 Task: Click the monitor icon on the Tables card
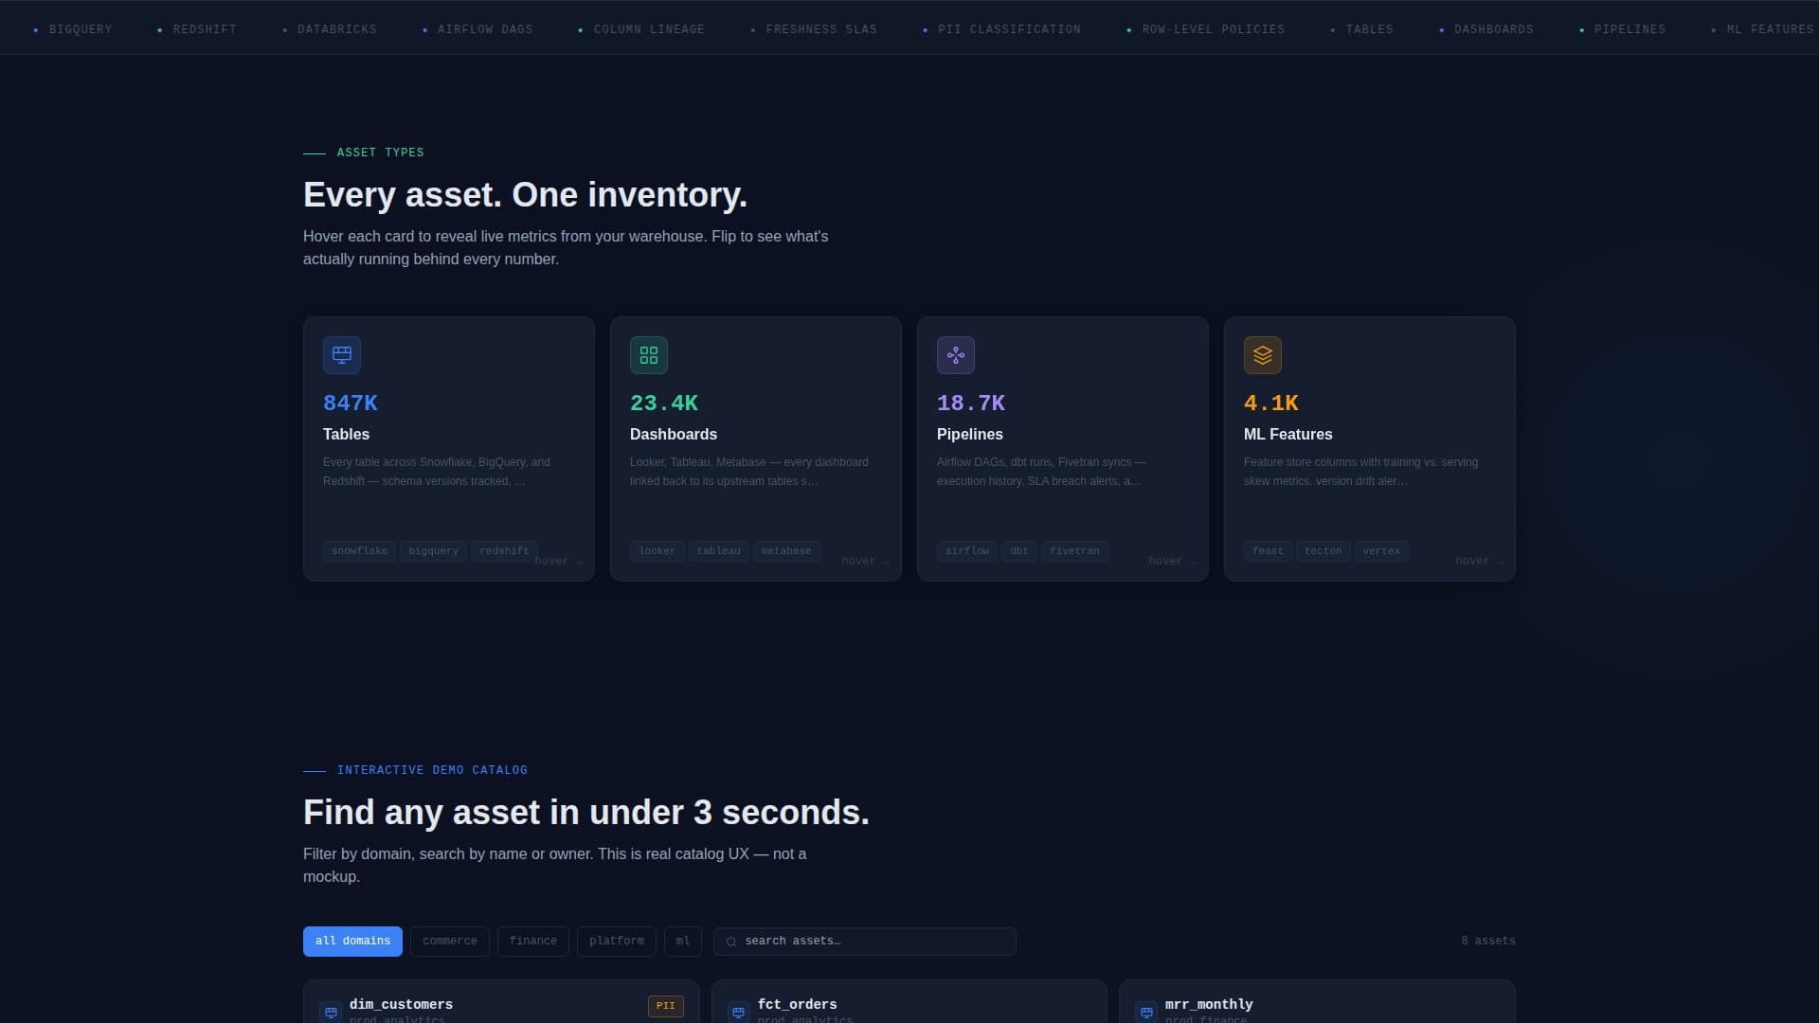point(342,355)
